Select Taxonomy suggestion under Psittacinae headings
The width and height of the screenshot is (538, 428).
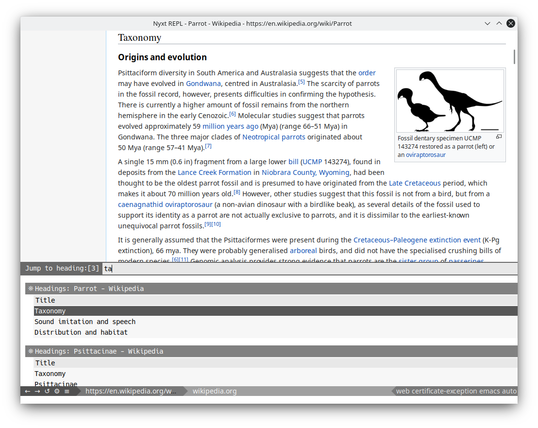pyautogui.click(x=275, y=374)
